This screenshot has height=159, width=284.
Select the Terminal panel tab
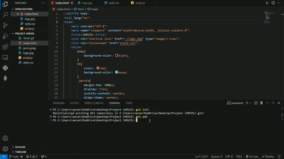click(x=114, y=103)
